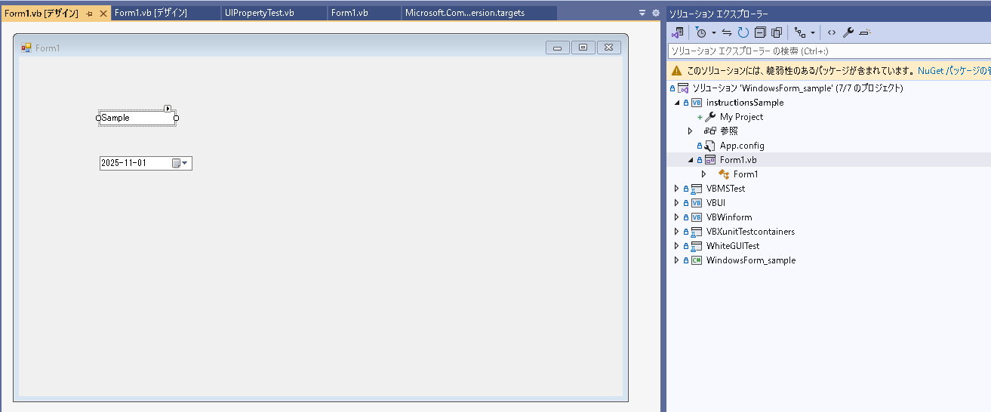Open the smart tag arrow on Sample textbox
This screenshot has height=412, width=991.
pyautogui.click(x=168, y=109)
